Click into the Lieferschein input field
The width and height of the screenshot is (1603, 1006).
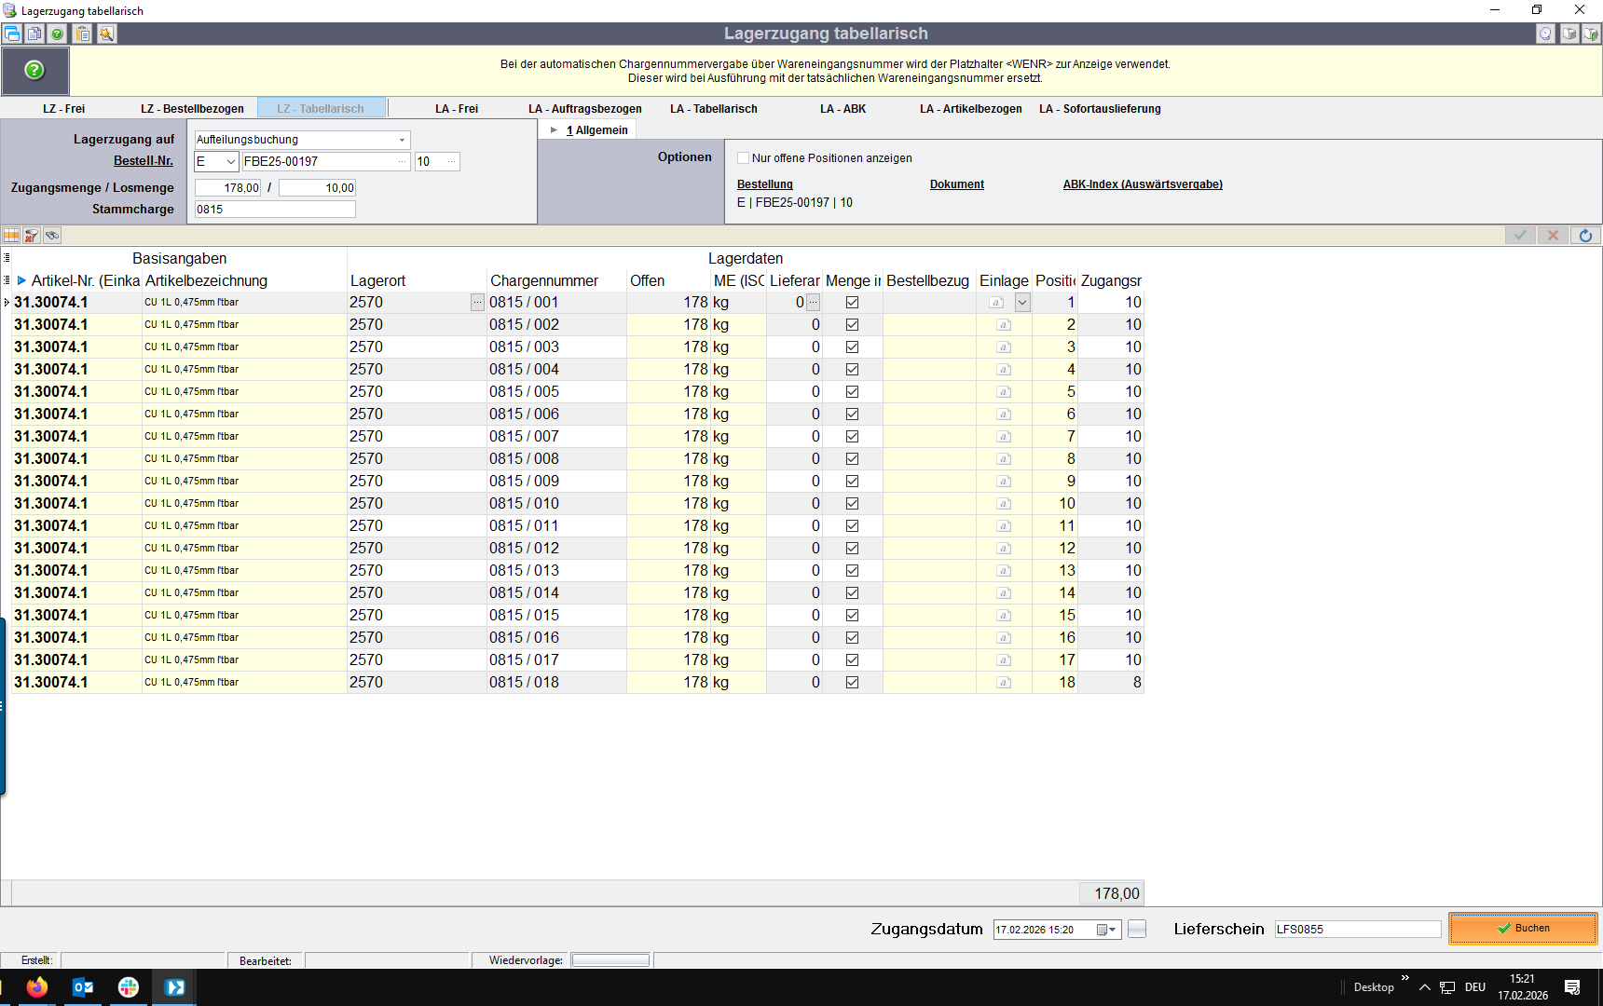click(x=1356, y=930)
